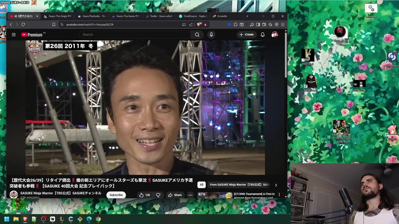Subscribe to the SASUKE channel
The width and height of the screenshot is (399, 224).
pyautogui.click(x=116, y=195)
